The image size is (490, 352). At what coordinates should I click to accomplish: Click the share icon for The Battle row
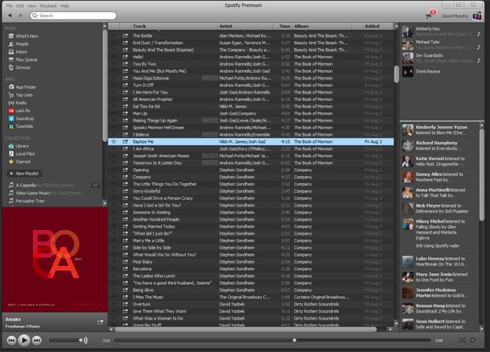tap(126, 36)
